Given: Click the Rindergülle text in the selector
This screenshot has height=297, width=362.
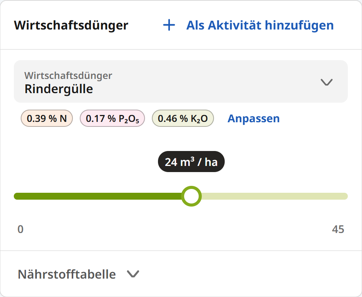Looking at the screenshot, I should [58, 89].
